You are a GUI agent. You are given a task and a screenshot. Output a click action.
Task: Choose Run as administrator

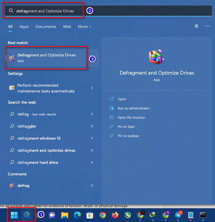pos(134,108)
